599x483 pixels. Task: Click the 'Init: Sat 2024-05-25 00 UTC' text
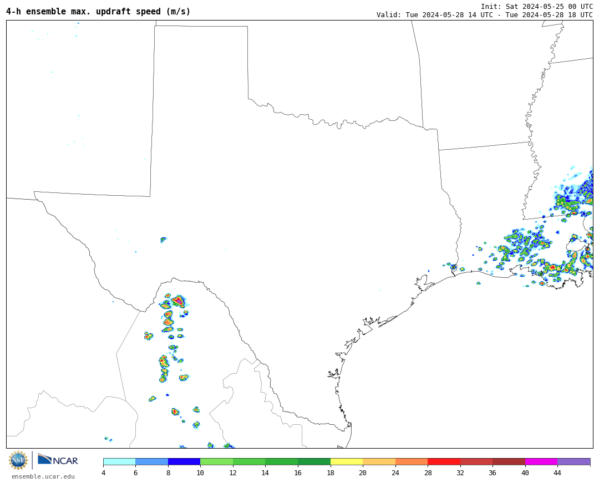tap(537, 7)
